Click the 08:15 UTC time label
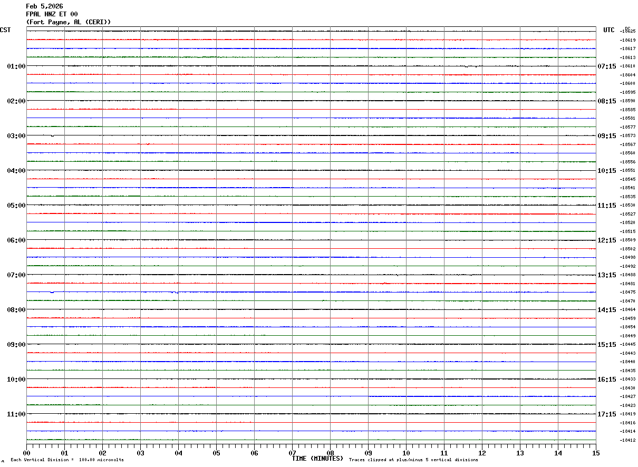 point(606,101)
